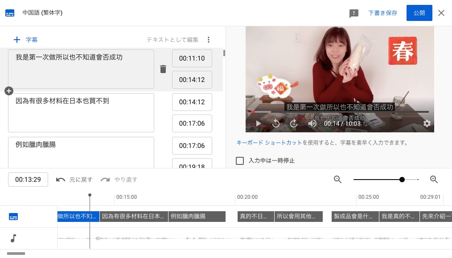Redo with やり直す
This screenshot has width=452, height=258.
[119, 180]
